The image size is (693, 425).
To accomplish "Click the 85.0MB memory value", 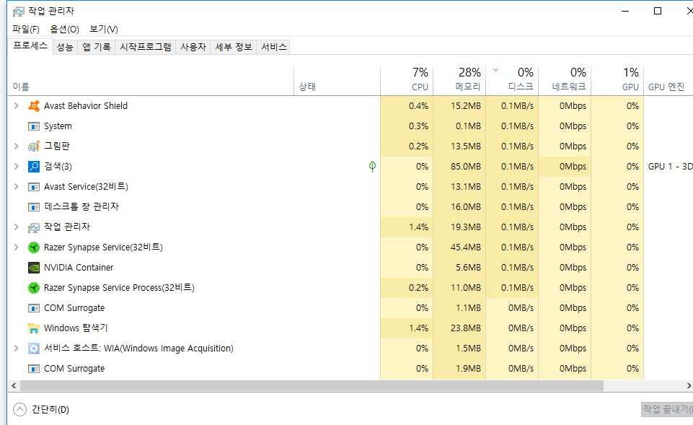I will coord(465,166).
